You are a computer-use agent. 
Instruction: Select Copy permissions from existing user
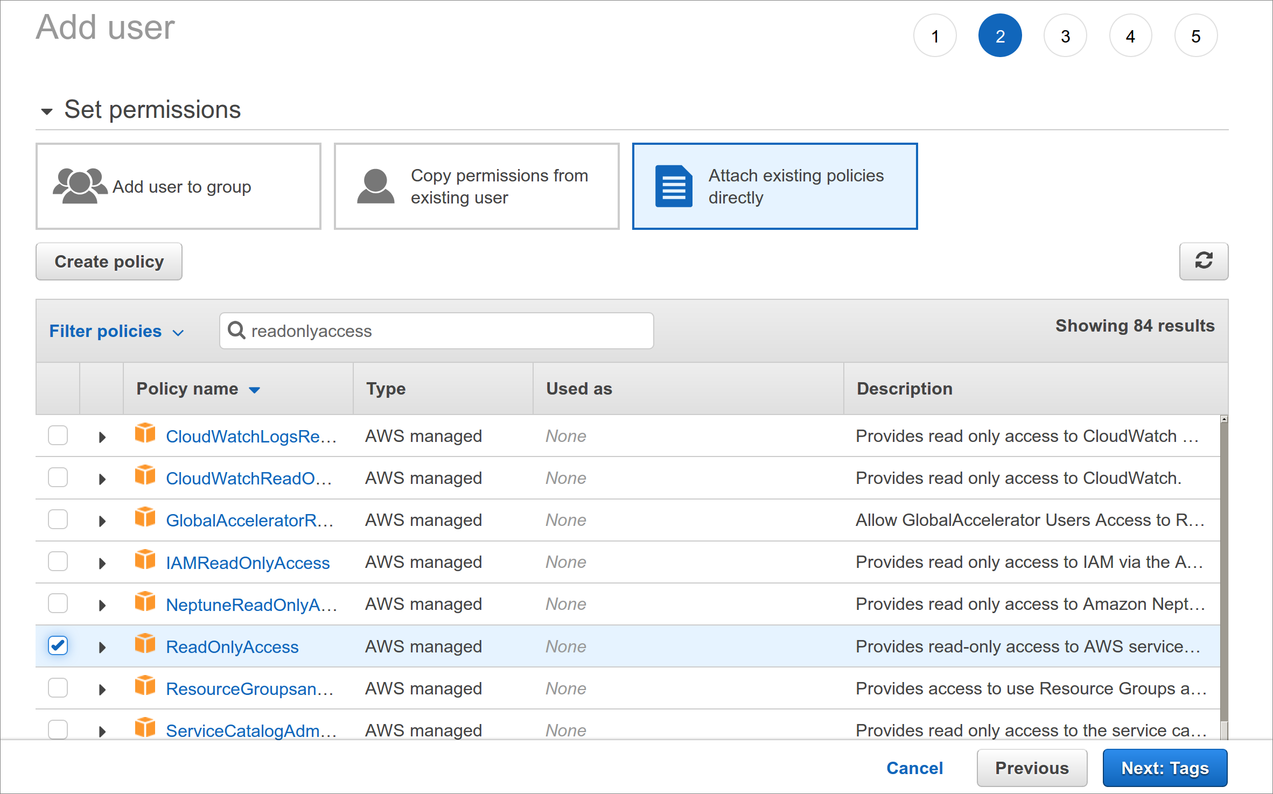tap(476, 186)
